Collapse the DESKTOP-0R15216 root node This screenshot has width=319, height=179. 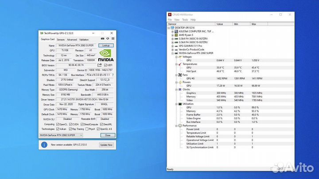coord(169,28)
